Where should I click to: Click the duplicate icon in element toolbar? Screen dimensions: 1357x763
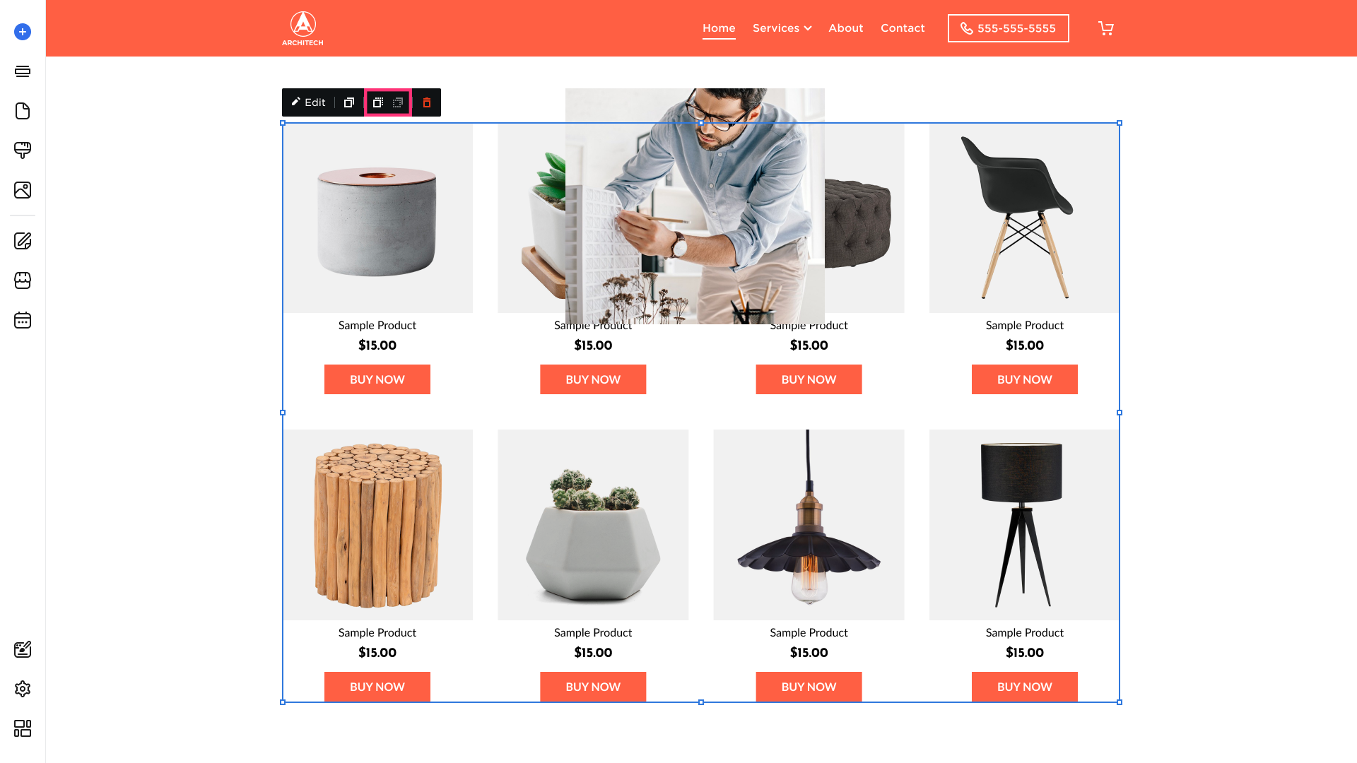tap(349, 102)
